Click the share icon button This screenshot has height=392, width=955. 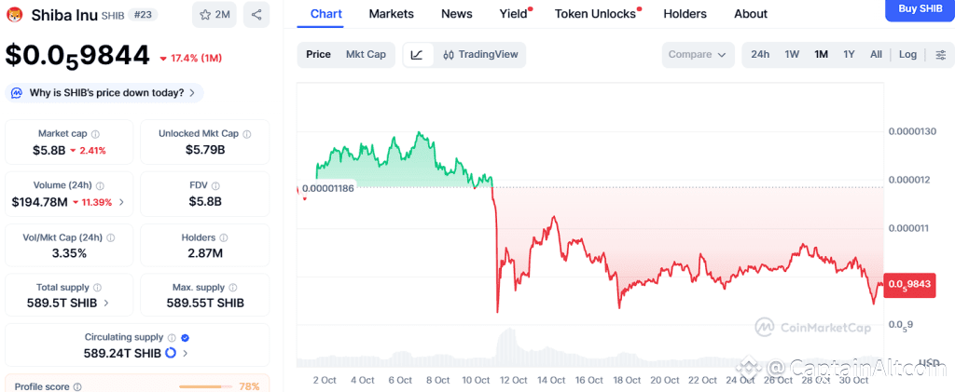pyautogui.click(x=256, y=14)
